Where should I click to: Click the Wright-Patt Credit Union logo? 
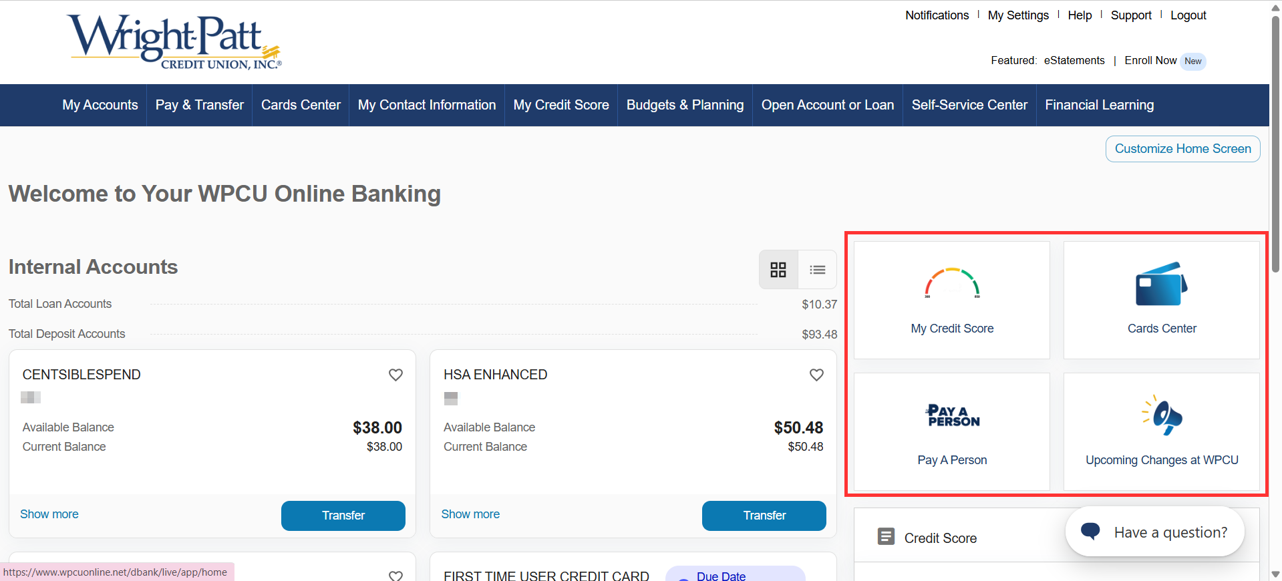coord(175,41)
